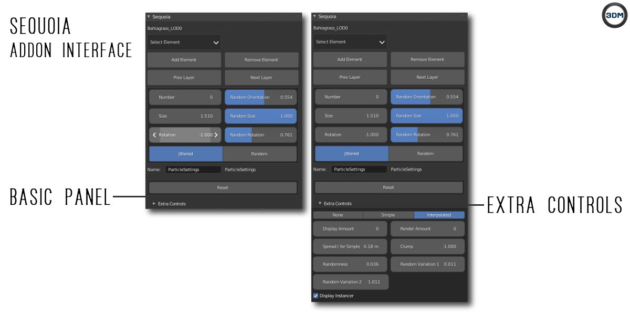
Task: Click Reset in the right panel
Action: point(388,187)
